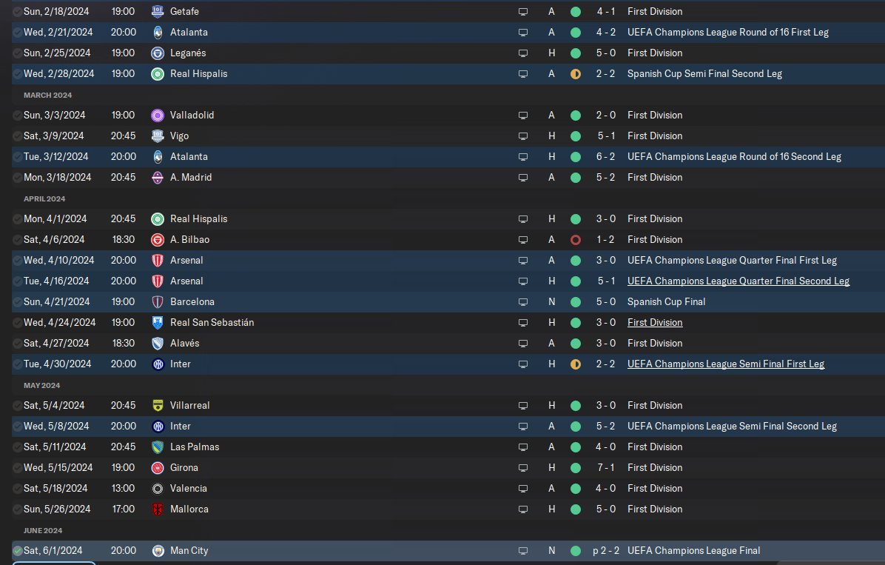Click the Barcelona club crest
Image resolution: width=885 pixels, height=565 pixels.
[158, 301]
